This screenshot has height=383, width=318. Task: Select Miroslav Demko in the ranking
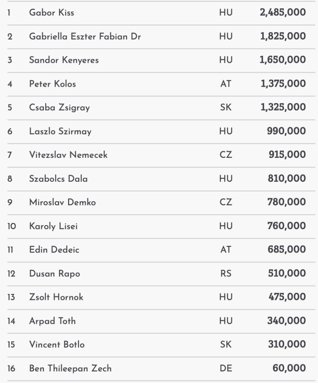(62, 202)
